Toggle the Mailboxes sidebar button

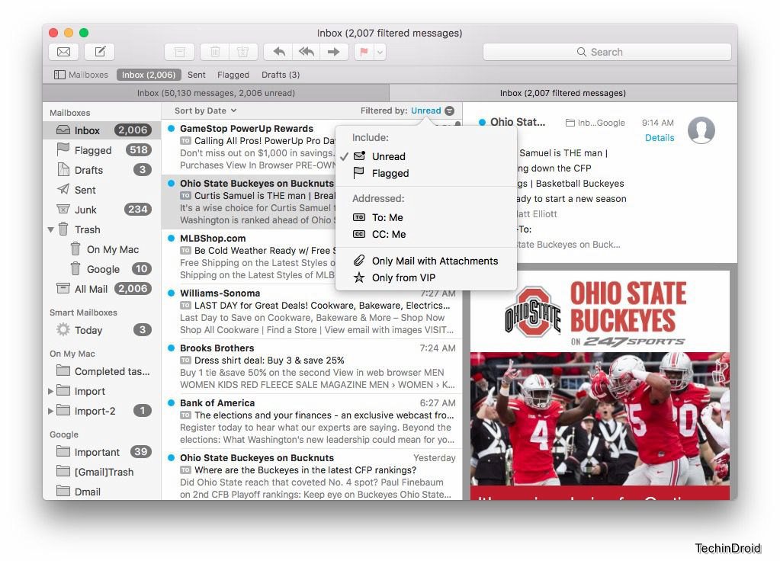[81, 75]
